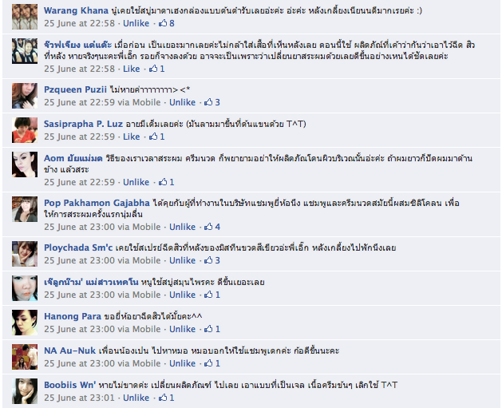The image size is (502, 408).
Task: Click the thumbs-up icon on Boobiis Wn's comment
Action: (163, 398)
